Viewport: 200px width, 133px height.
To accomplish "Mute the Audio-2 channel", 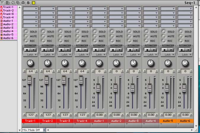I will tap(112, 36).
